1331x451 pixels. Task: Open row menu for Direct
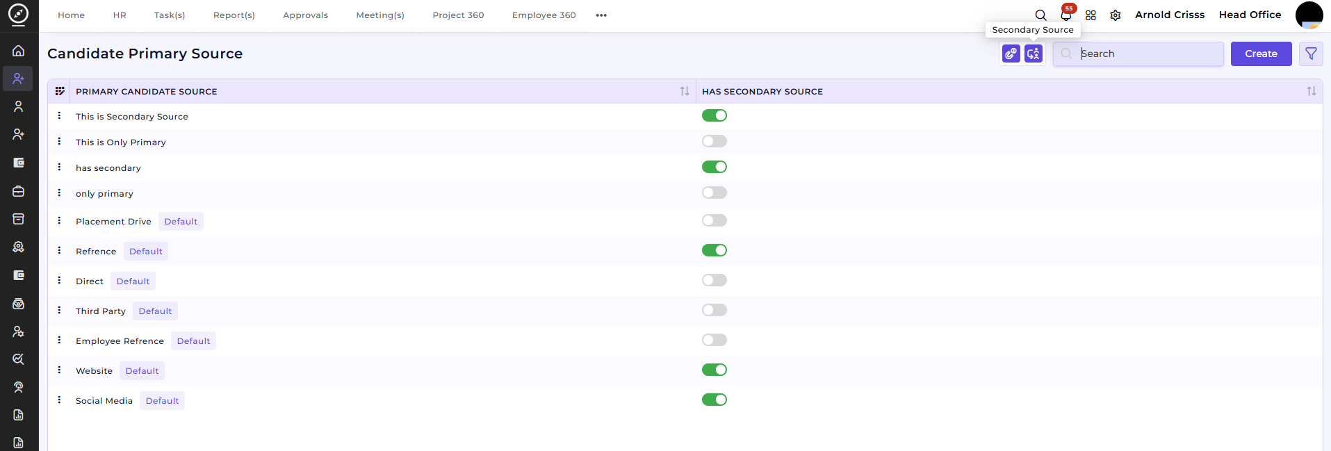tap(59, 280)
